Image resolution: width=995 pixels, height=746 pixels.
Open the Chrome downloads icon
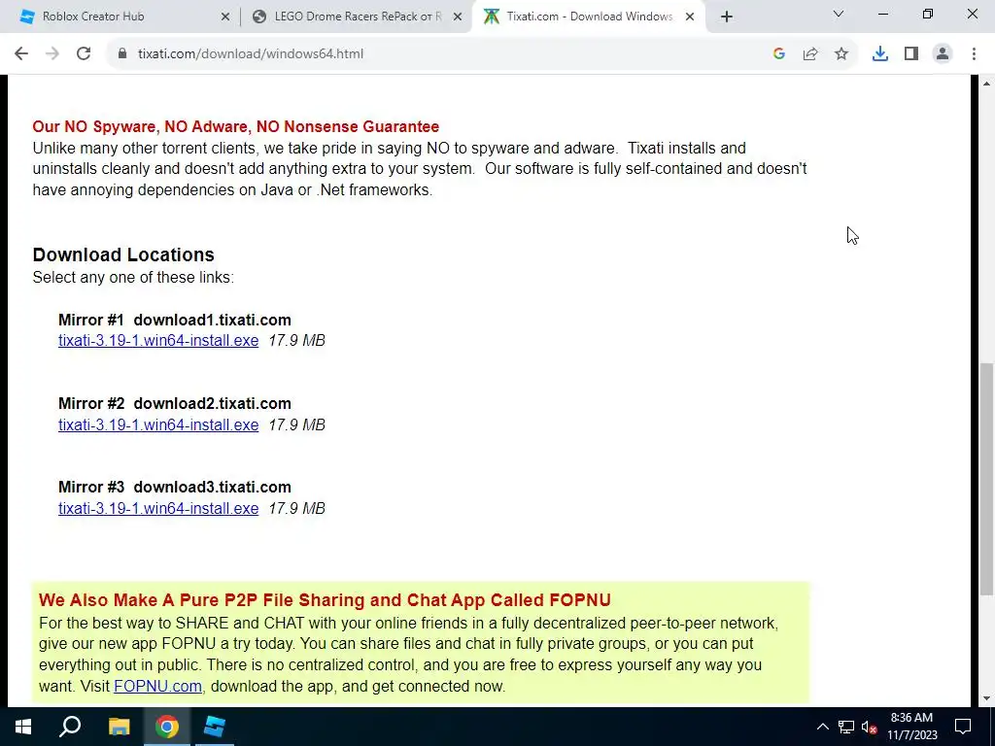coord(880,54)
